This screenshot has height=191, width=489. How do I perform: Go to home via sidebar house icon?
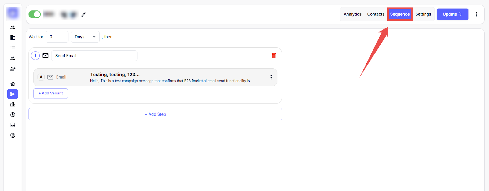click(13, 83)
